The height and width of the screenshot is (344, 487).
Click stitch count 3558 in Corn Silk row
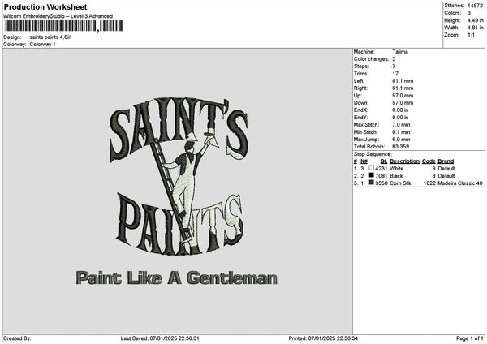(381, 183)
